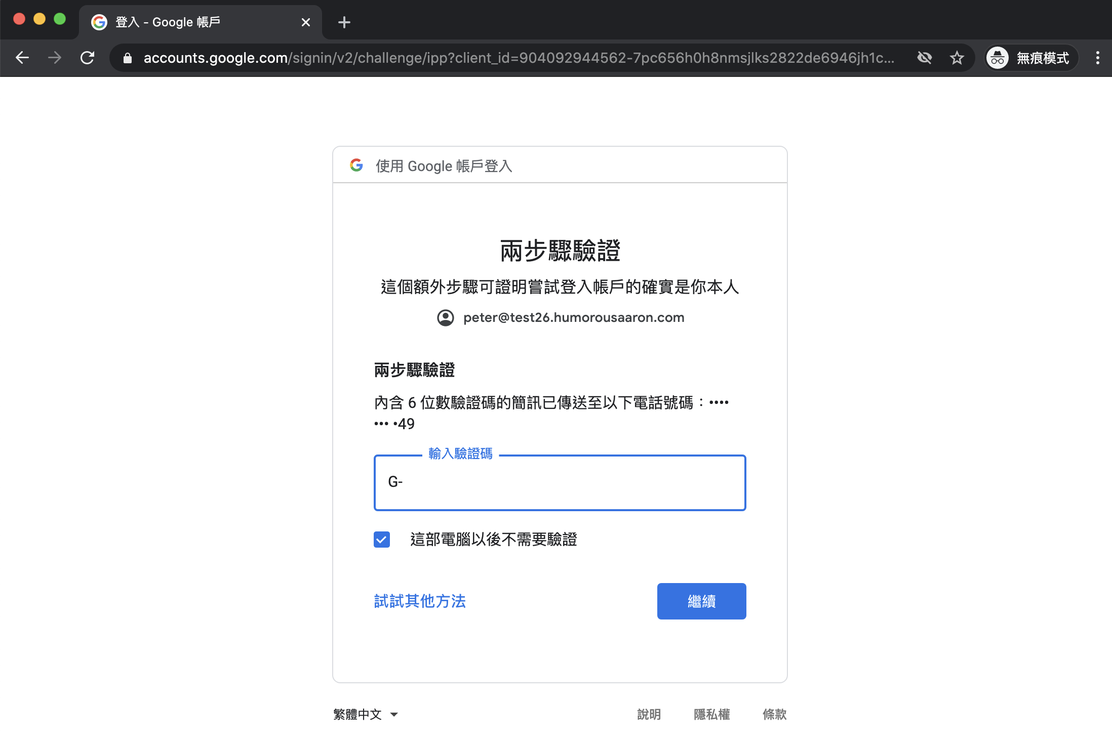
Task: Close the 登入 - Google 帳戶 tab
Action: click(305, 22)
